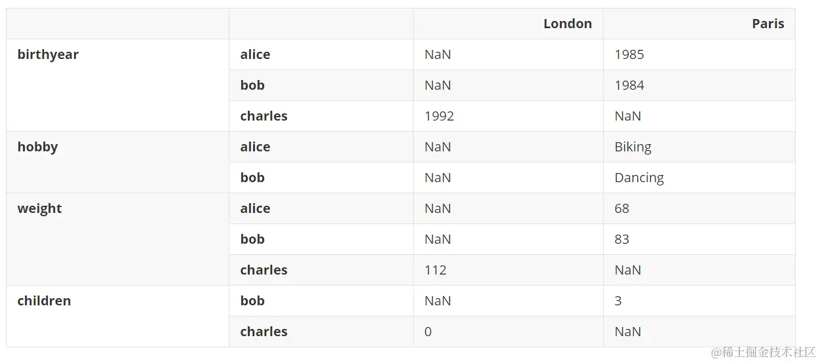Click the Paris column header
Viewport: 820px width, 363px height.
pos(768,24)
